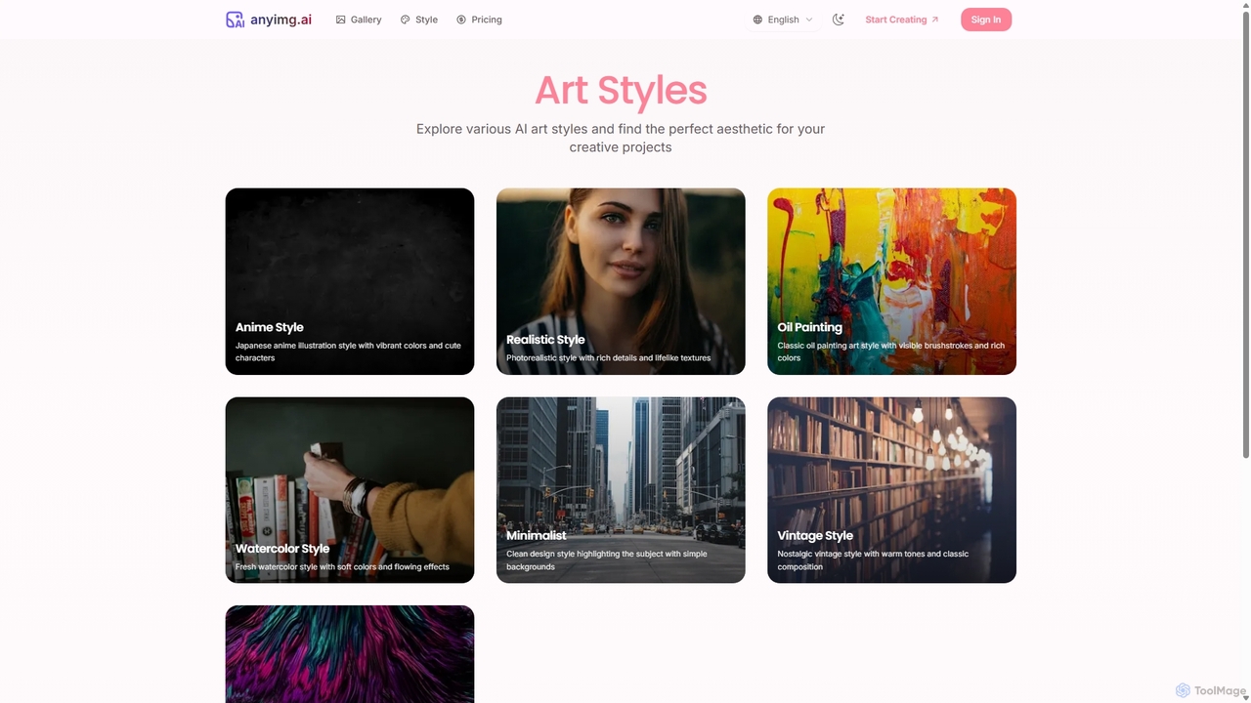Open the Style menu item

419,20
